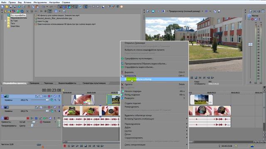Open the File menu
Screen dimensions: 266x149
(x=4, y=2)
